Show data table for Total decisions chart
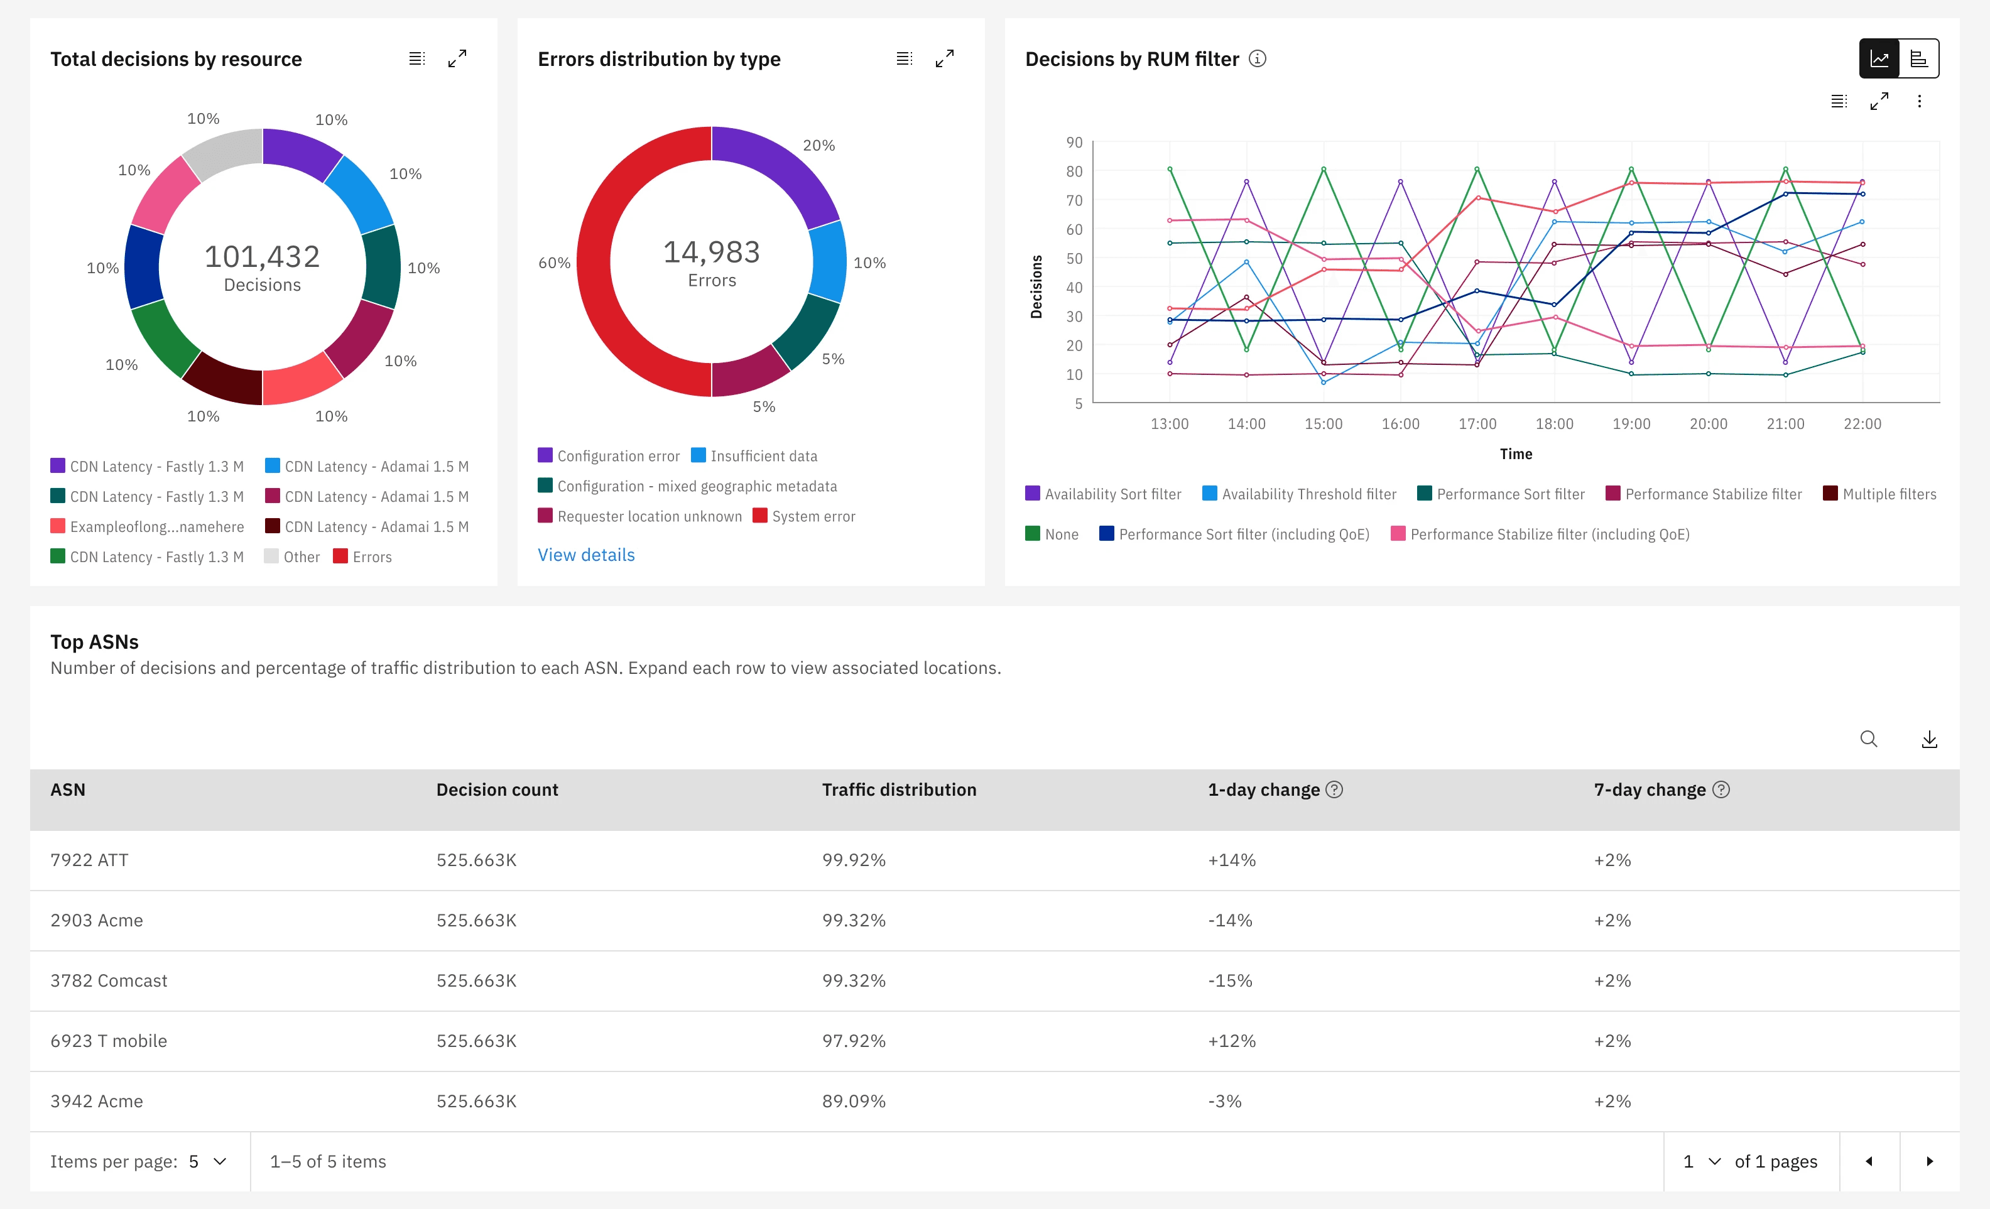This screenshot has height=1209, width=1990. (x=416, y=59)
